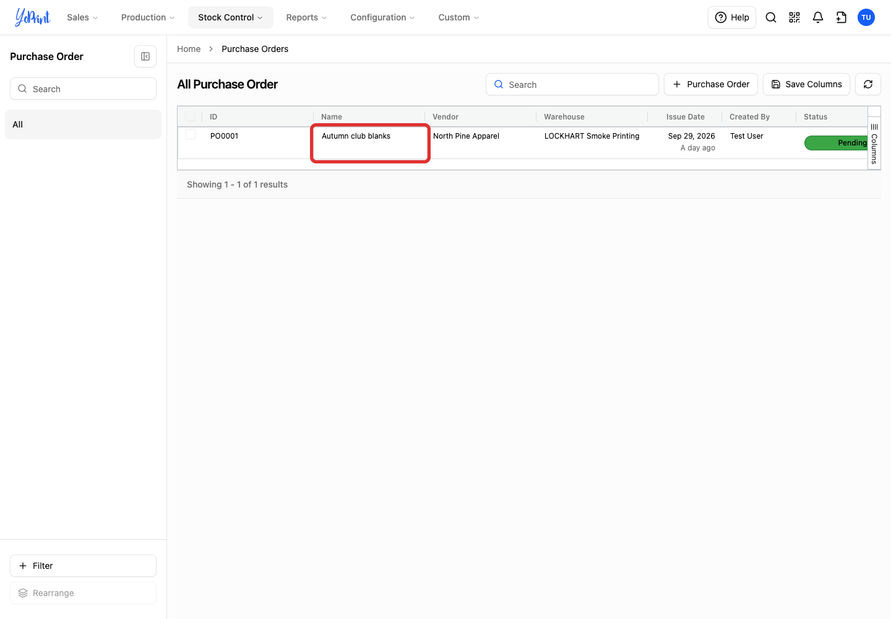Open the YoPrint logo home
The height and width of the screenshot is (619, 891).
click(x=33, y=17)
